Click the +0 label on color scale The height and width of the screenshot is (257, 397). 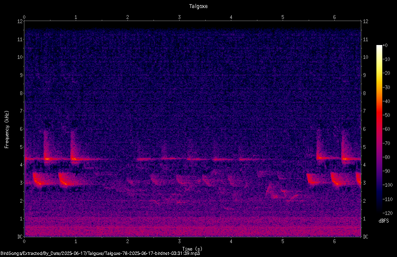pyautogui.click(x=385, y=45)
